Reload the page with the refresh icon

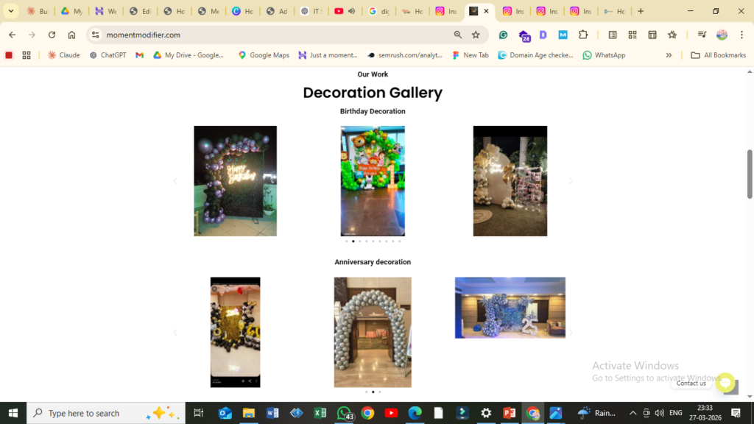pyautogui.click(x=52, y=35)
